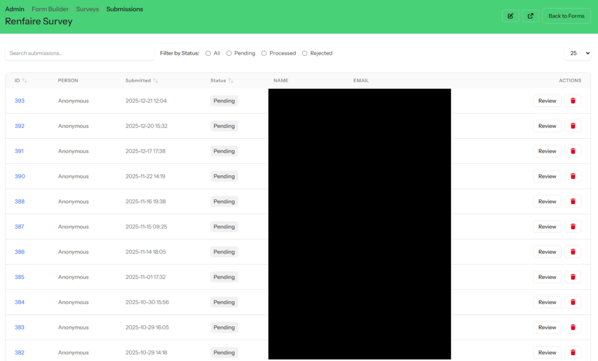Go to Form Builder tab

point(50,9)
